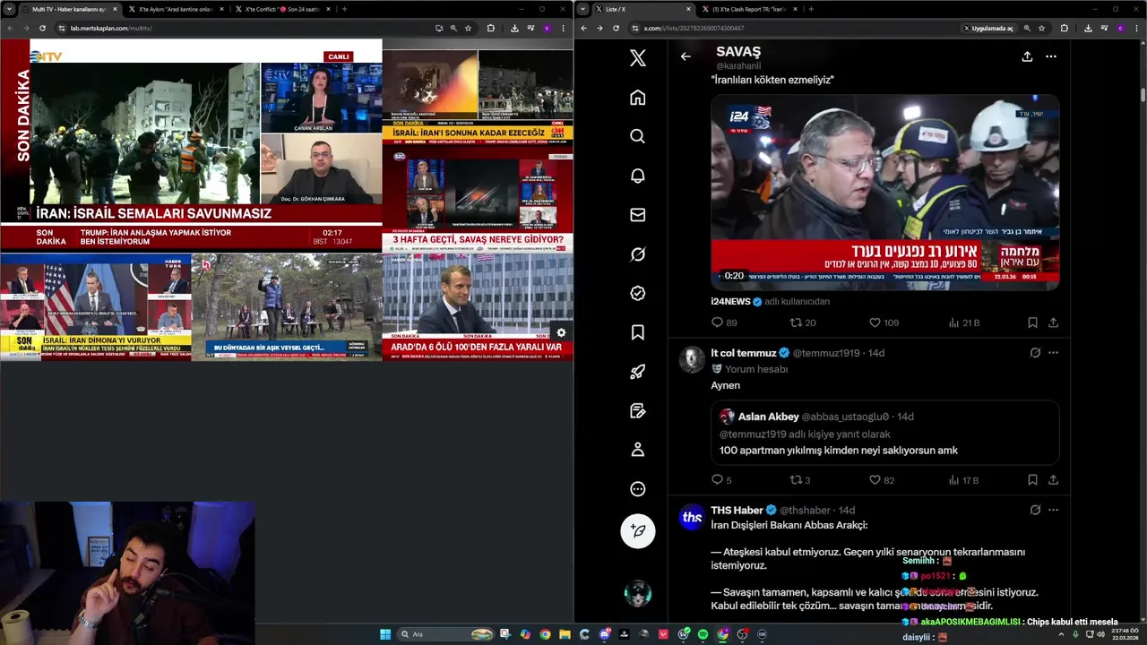Click the taskbar Ara search box
The width and height of the screenshot is (1147, 645).
pyautogui.click(x=446, y=634)
